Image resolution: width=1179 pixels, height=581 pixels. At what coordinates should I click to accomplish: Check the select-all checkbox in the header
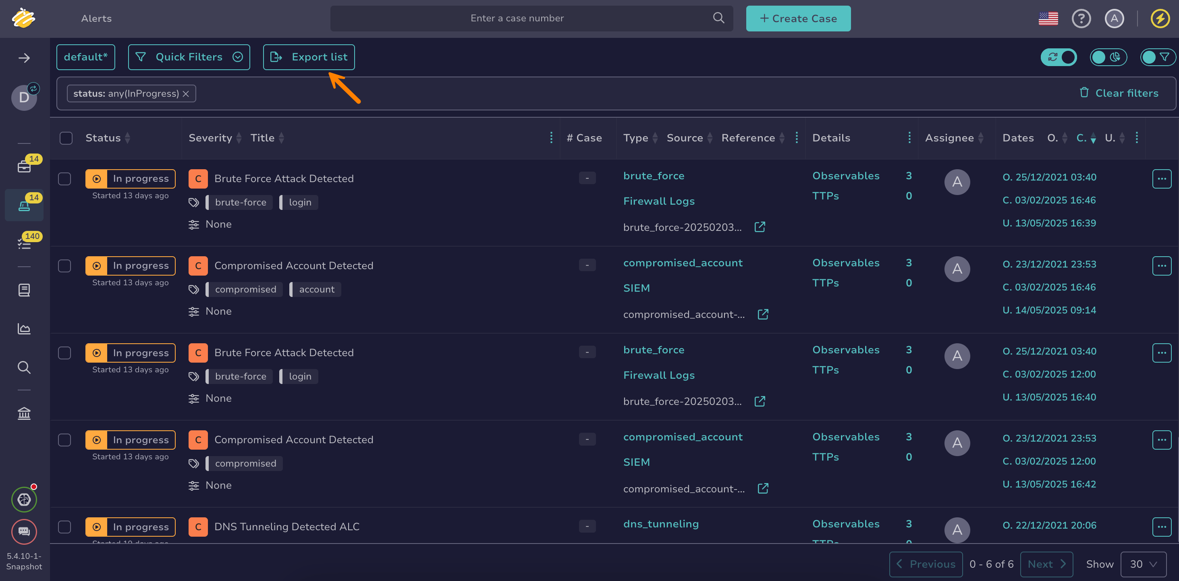66,138
